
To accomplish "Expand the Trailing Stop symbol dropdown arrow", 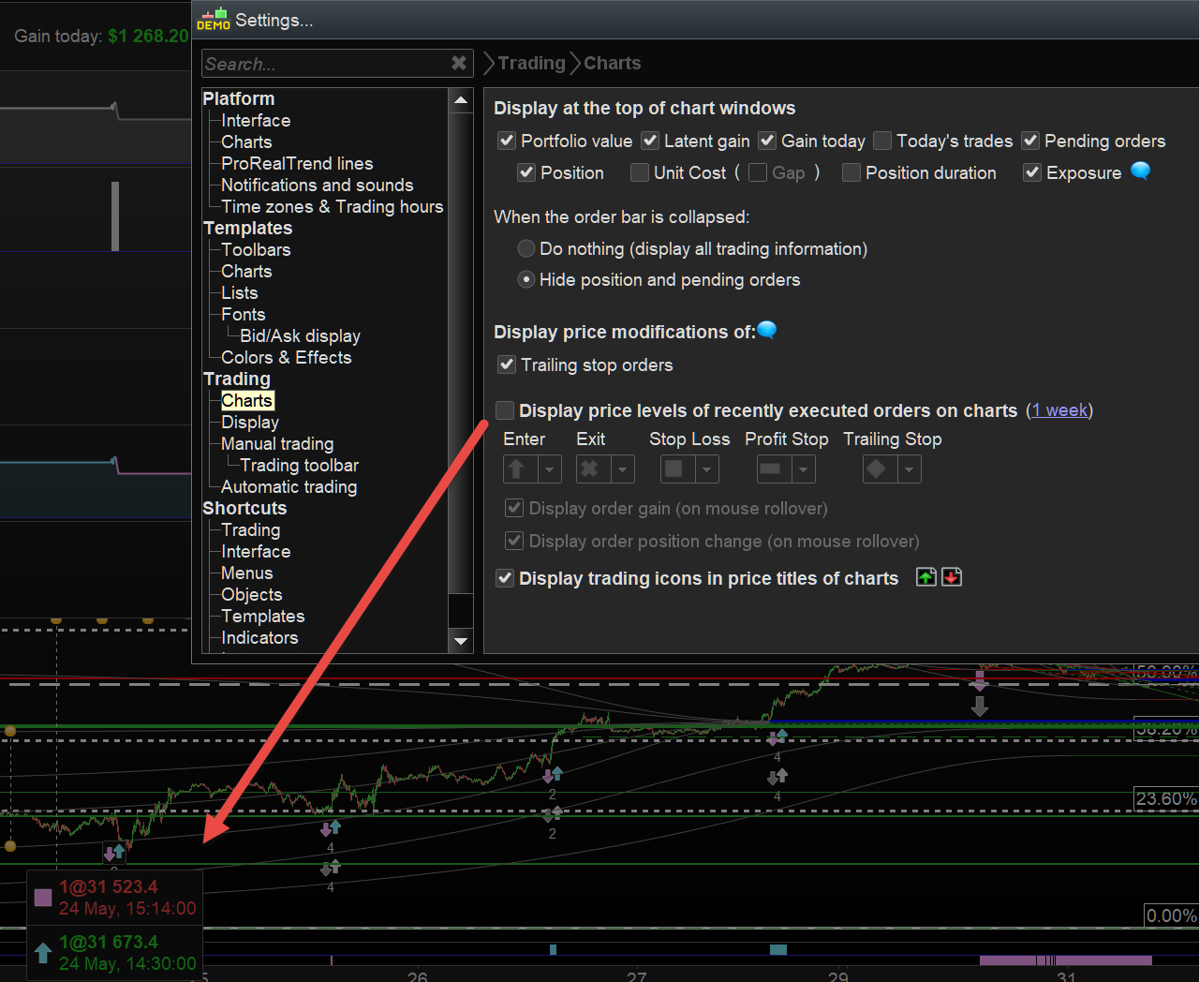I will coord(909,469).
